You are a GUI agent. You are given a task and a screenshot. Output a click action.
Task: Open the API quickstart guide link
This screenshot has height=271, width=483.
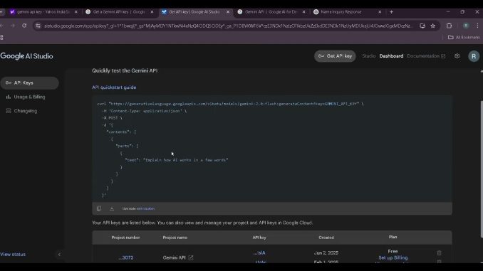click(114, 87)
